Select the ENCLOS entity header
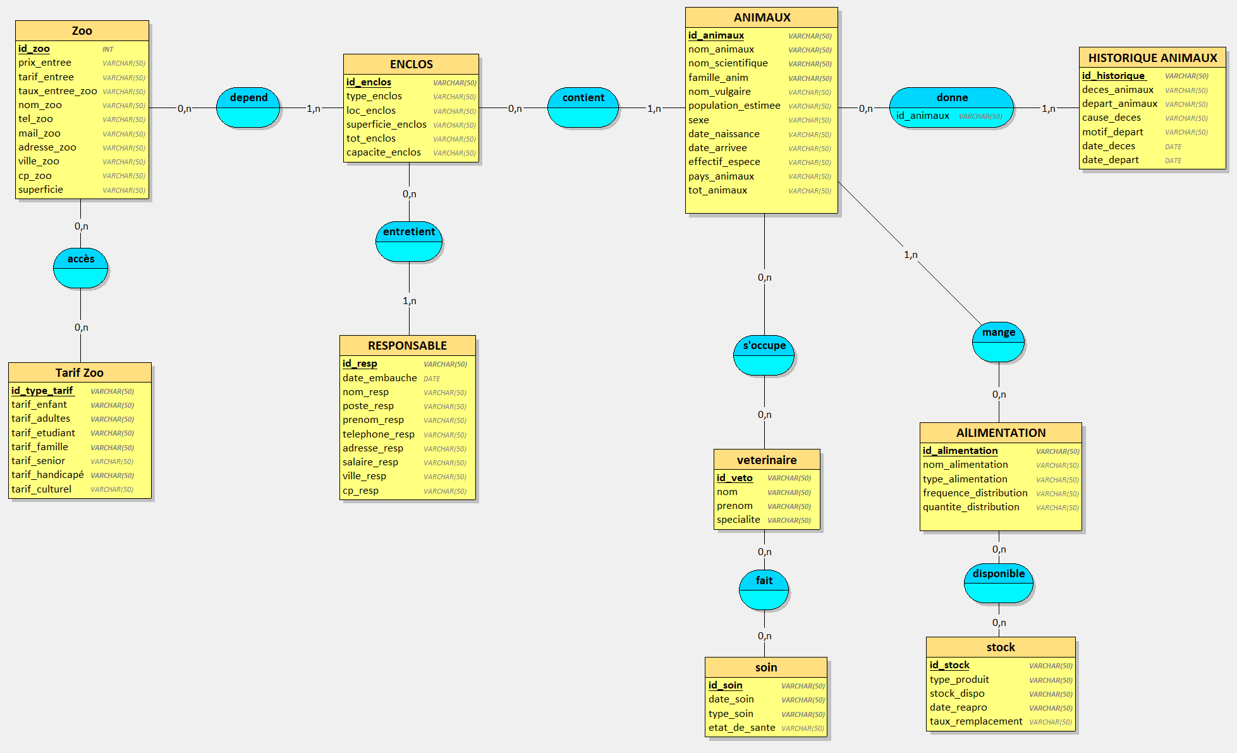The width and height of the screenshot is (1237, 753). (411, 64)
